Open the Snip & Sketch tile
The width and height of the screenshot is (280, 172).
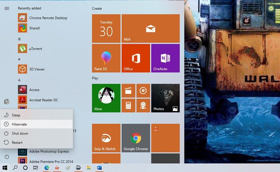(106, 138)
